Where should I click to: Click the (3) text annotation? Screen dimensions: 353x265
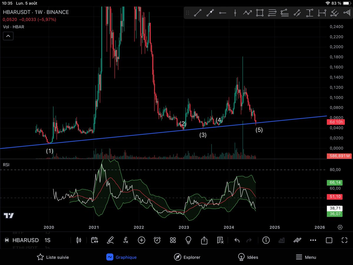coord(203,135)
